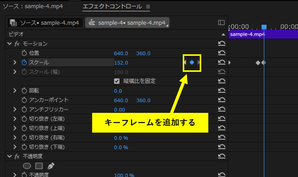298x177 pixels.
Task: Edit アンチフリッカー value 0.00
Action: (x=120, y=110)
